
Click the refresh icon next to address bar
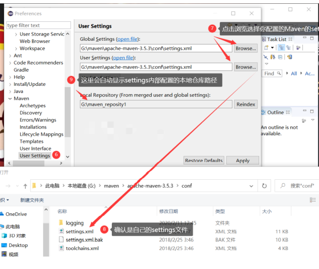(x=264, y=186)
